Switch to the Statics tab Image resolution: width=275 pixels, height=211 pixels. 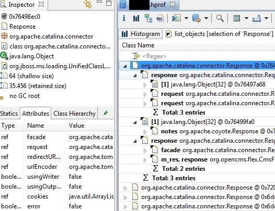(x=9, y=114)
